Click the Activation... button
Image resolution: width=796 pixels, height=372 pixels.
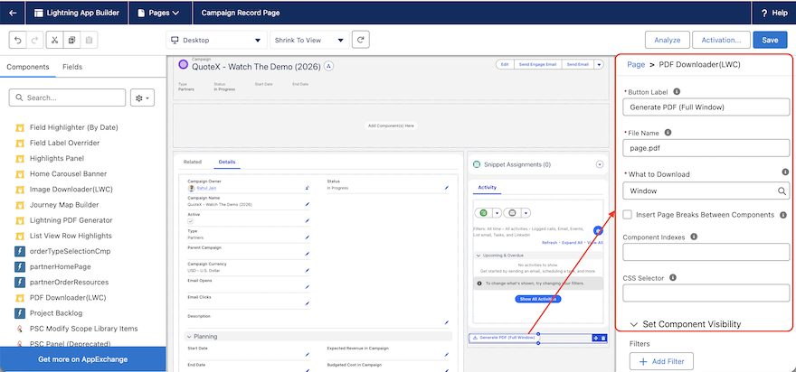tap(721, 40)
